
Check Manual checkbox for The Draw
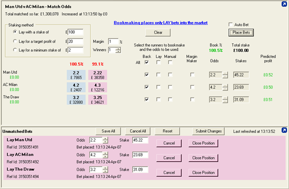coord(170,100)
